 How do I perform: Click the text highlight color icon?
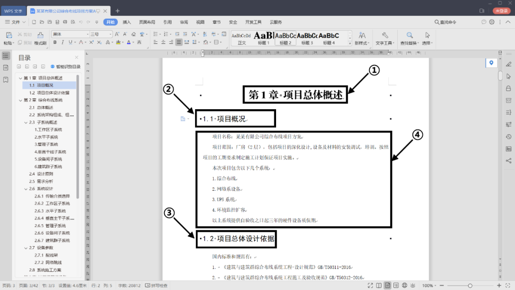pos(118,42)
